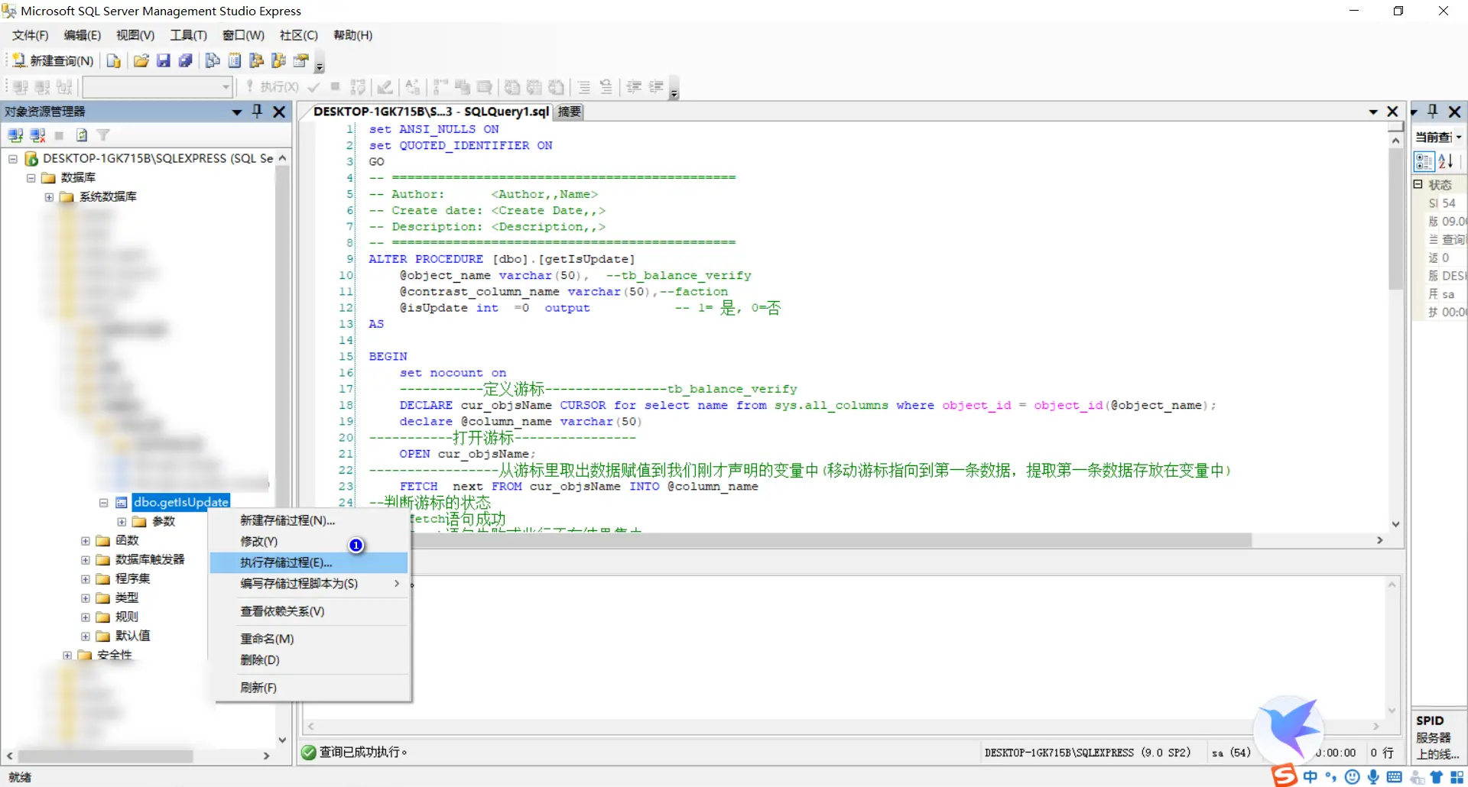The width and height of the screenshot is (1468, 787).
Task: Click the Save All stacked-disks icon
Action: coord(186,60)
